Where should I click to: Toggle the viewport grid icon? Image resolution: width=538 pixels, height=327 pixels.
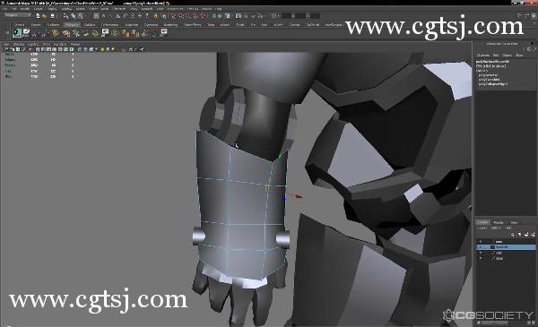coord(38,49)
